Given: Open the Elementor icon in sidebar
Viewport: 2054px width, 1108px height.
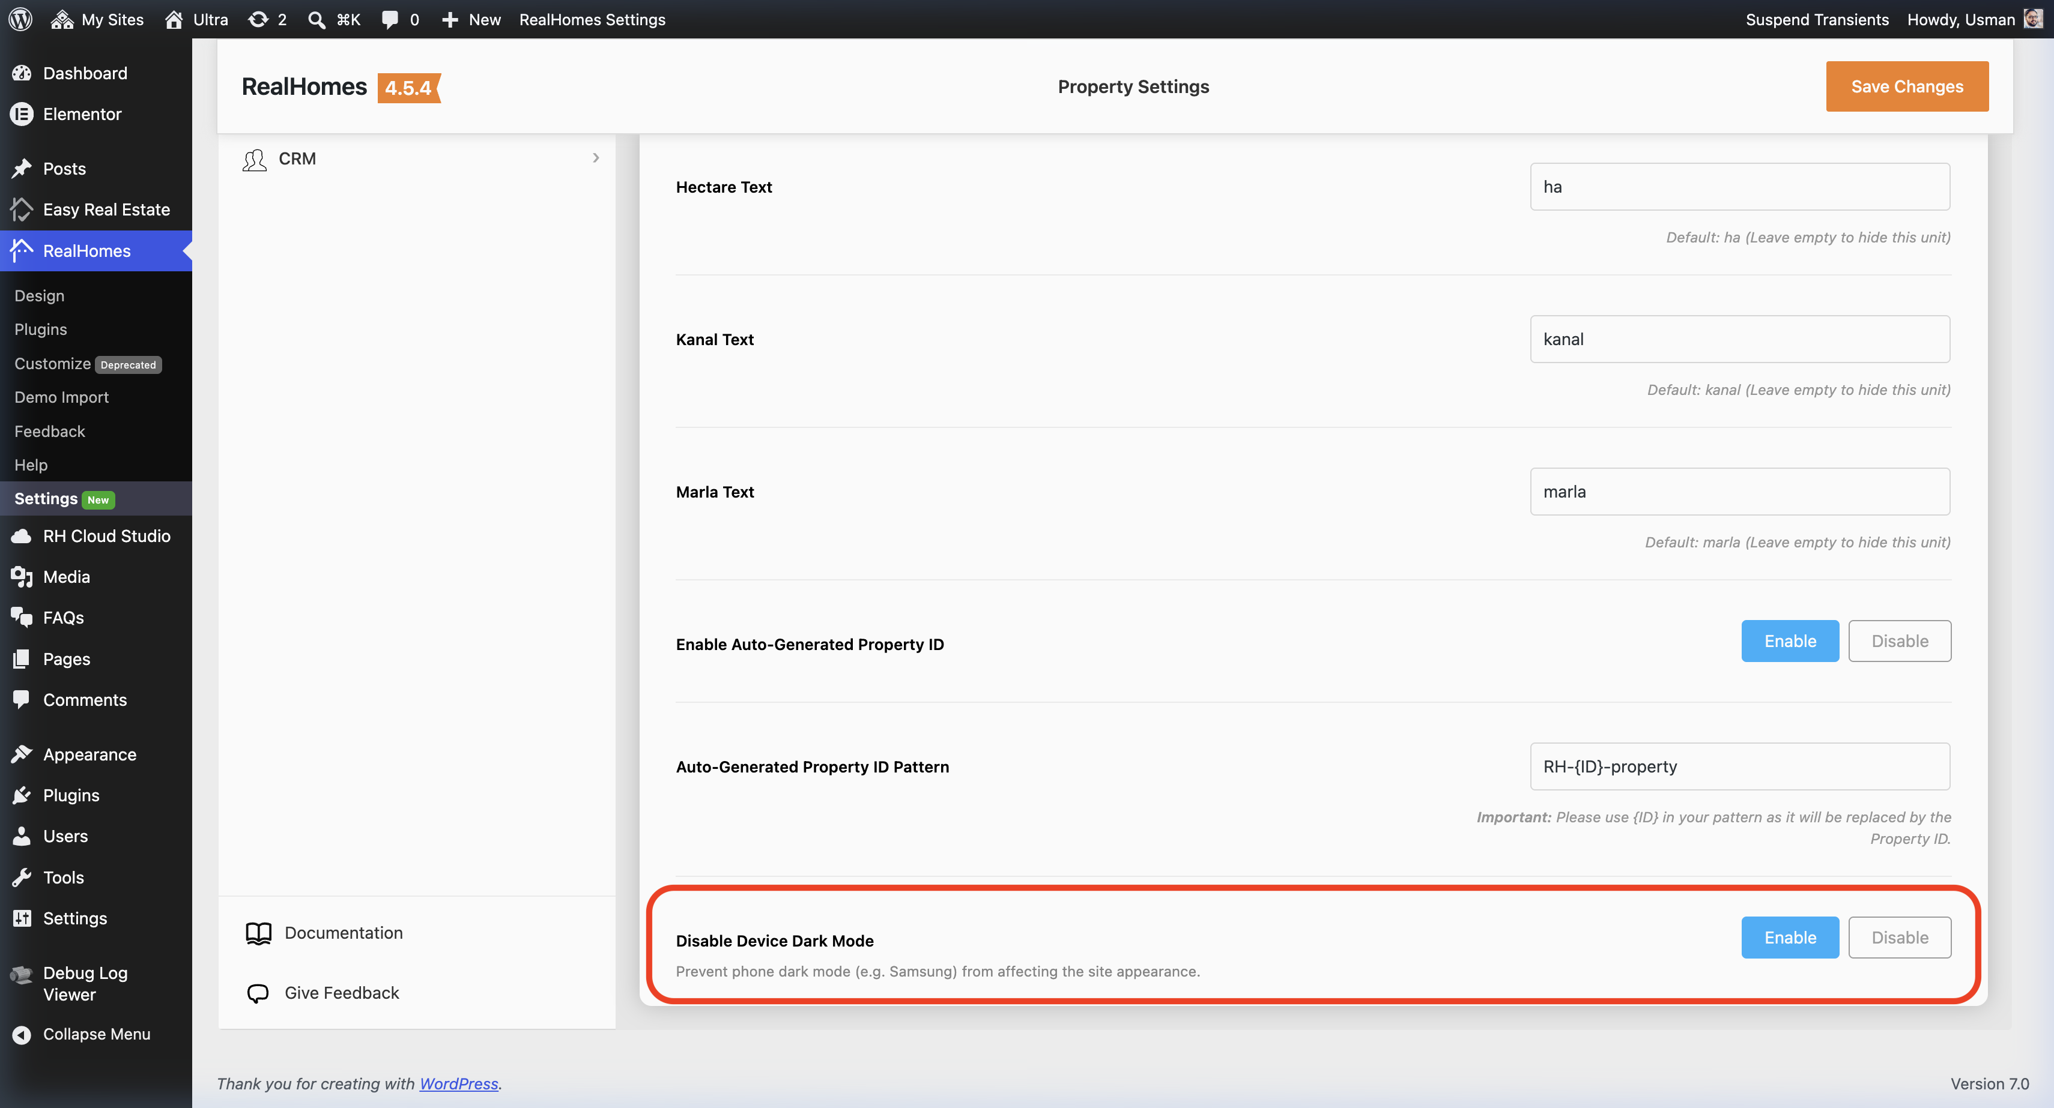Looking at the screenshot, I should pyautogui.click(x=22, y=114).
